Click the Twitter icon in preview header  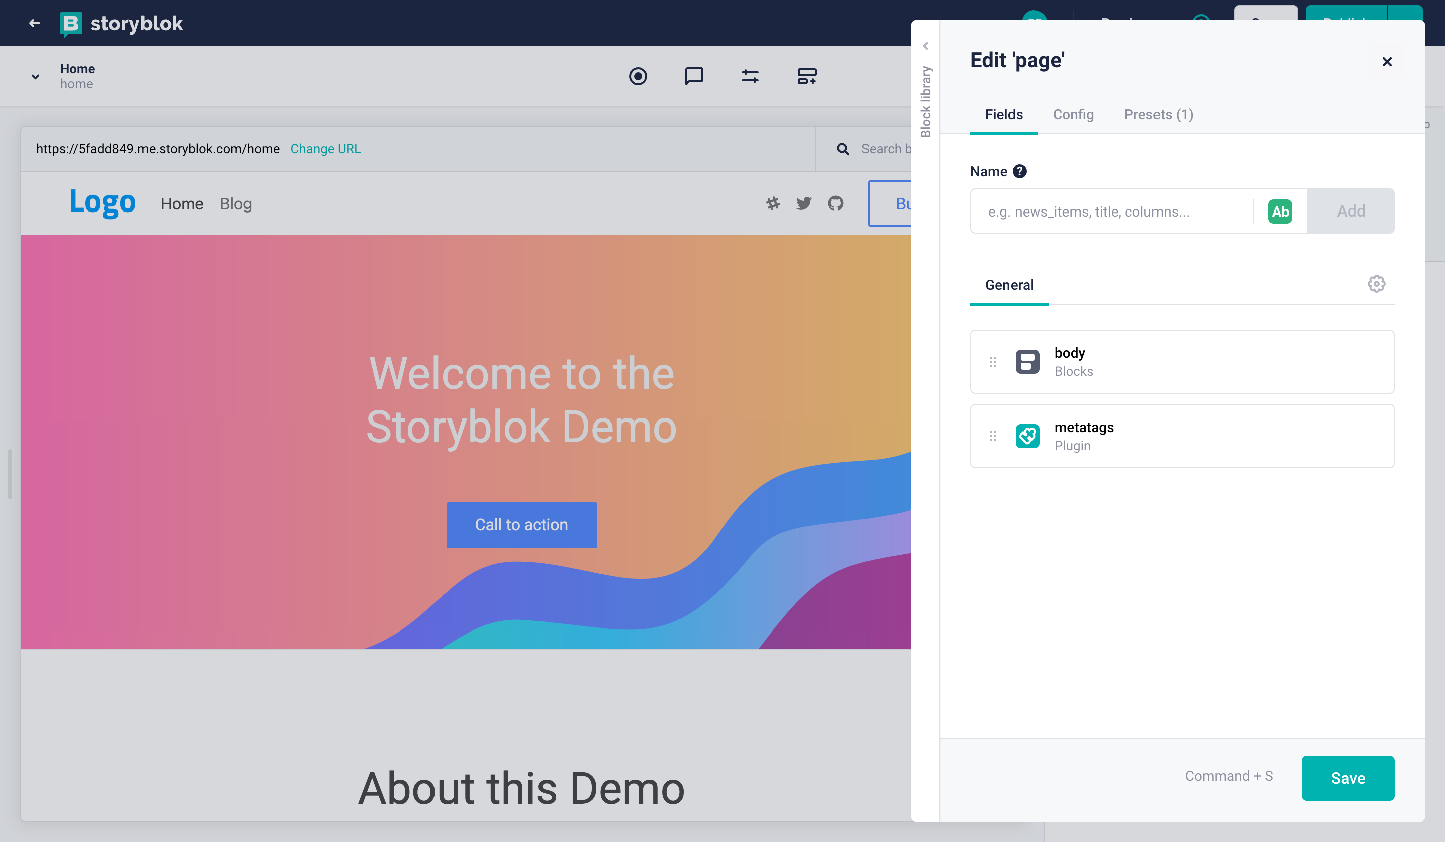[804, 203]
